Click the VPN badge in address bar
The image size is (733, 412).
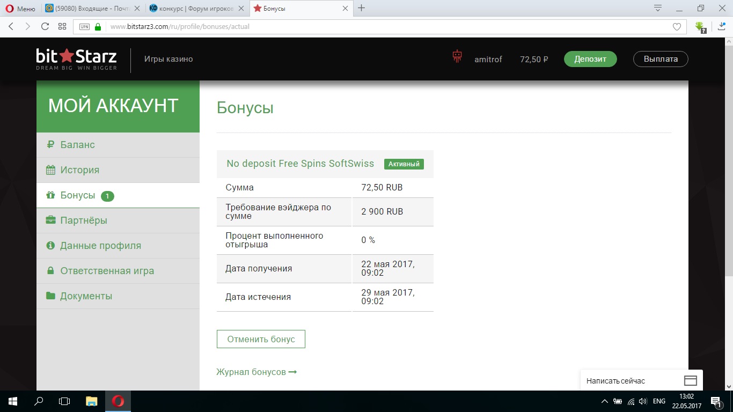pos(84,27)
